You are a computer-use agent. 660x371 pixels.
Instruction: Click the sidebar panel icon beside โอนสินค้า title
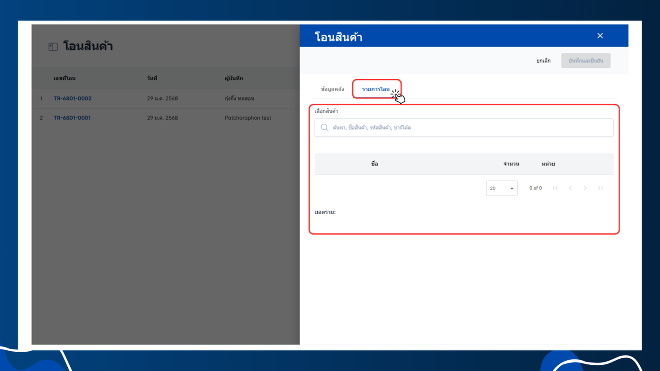click(53, 47)
